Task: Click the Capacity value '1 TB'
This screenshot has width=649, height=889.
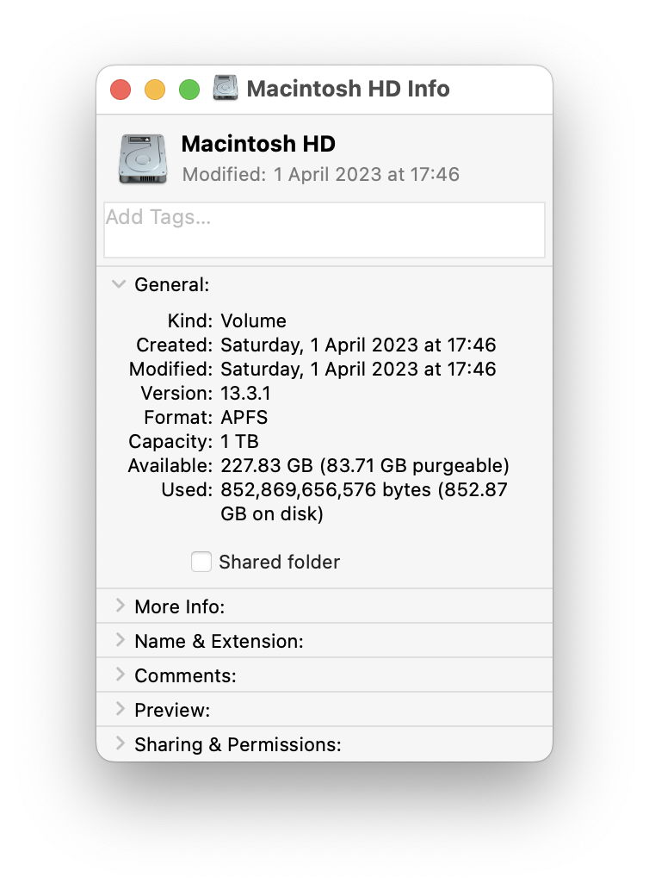Action: 239,441
